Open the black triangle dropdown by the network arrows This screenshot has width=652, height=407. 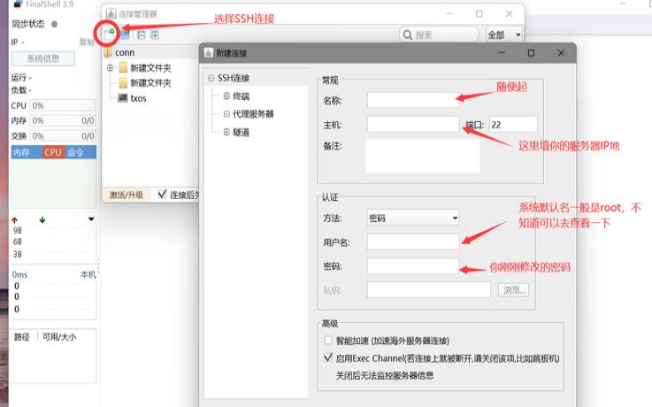91,219
